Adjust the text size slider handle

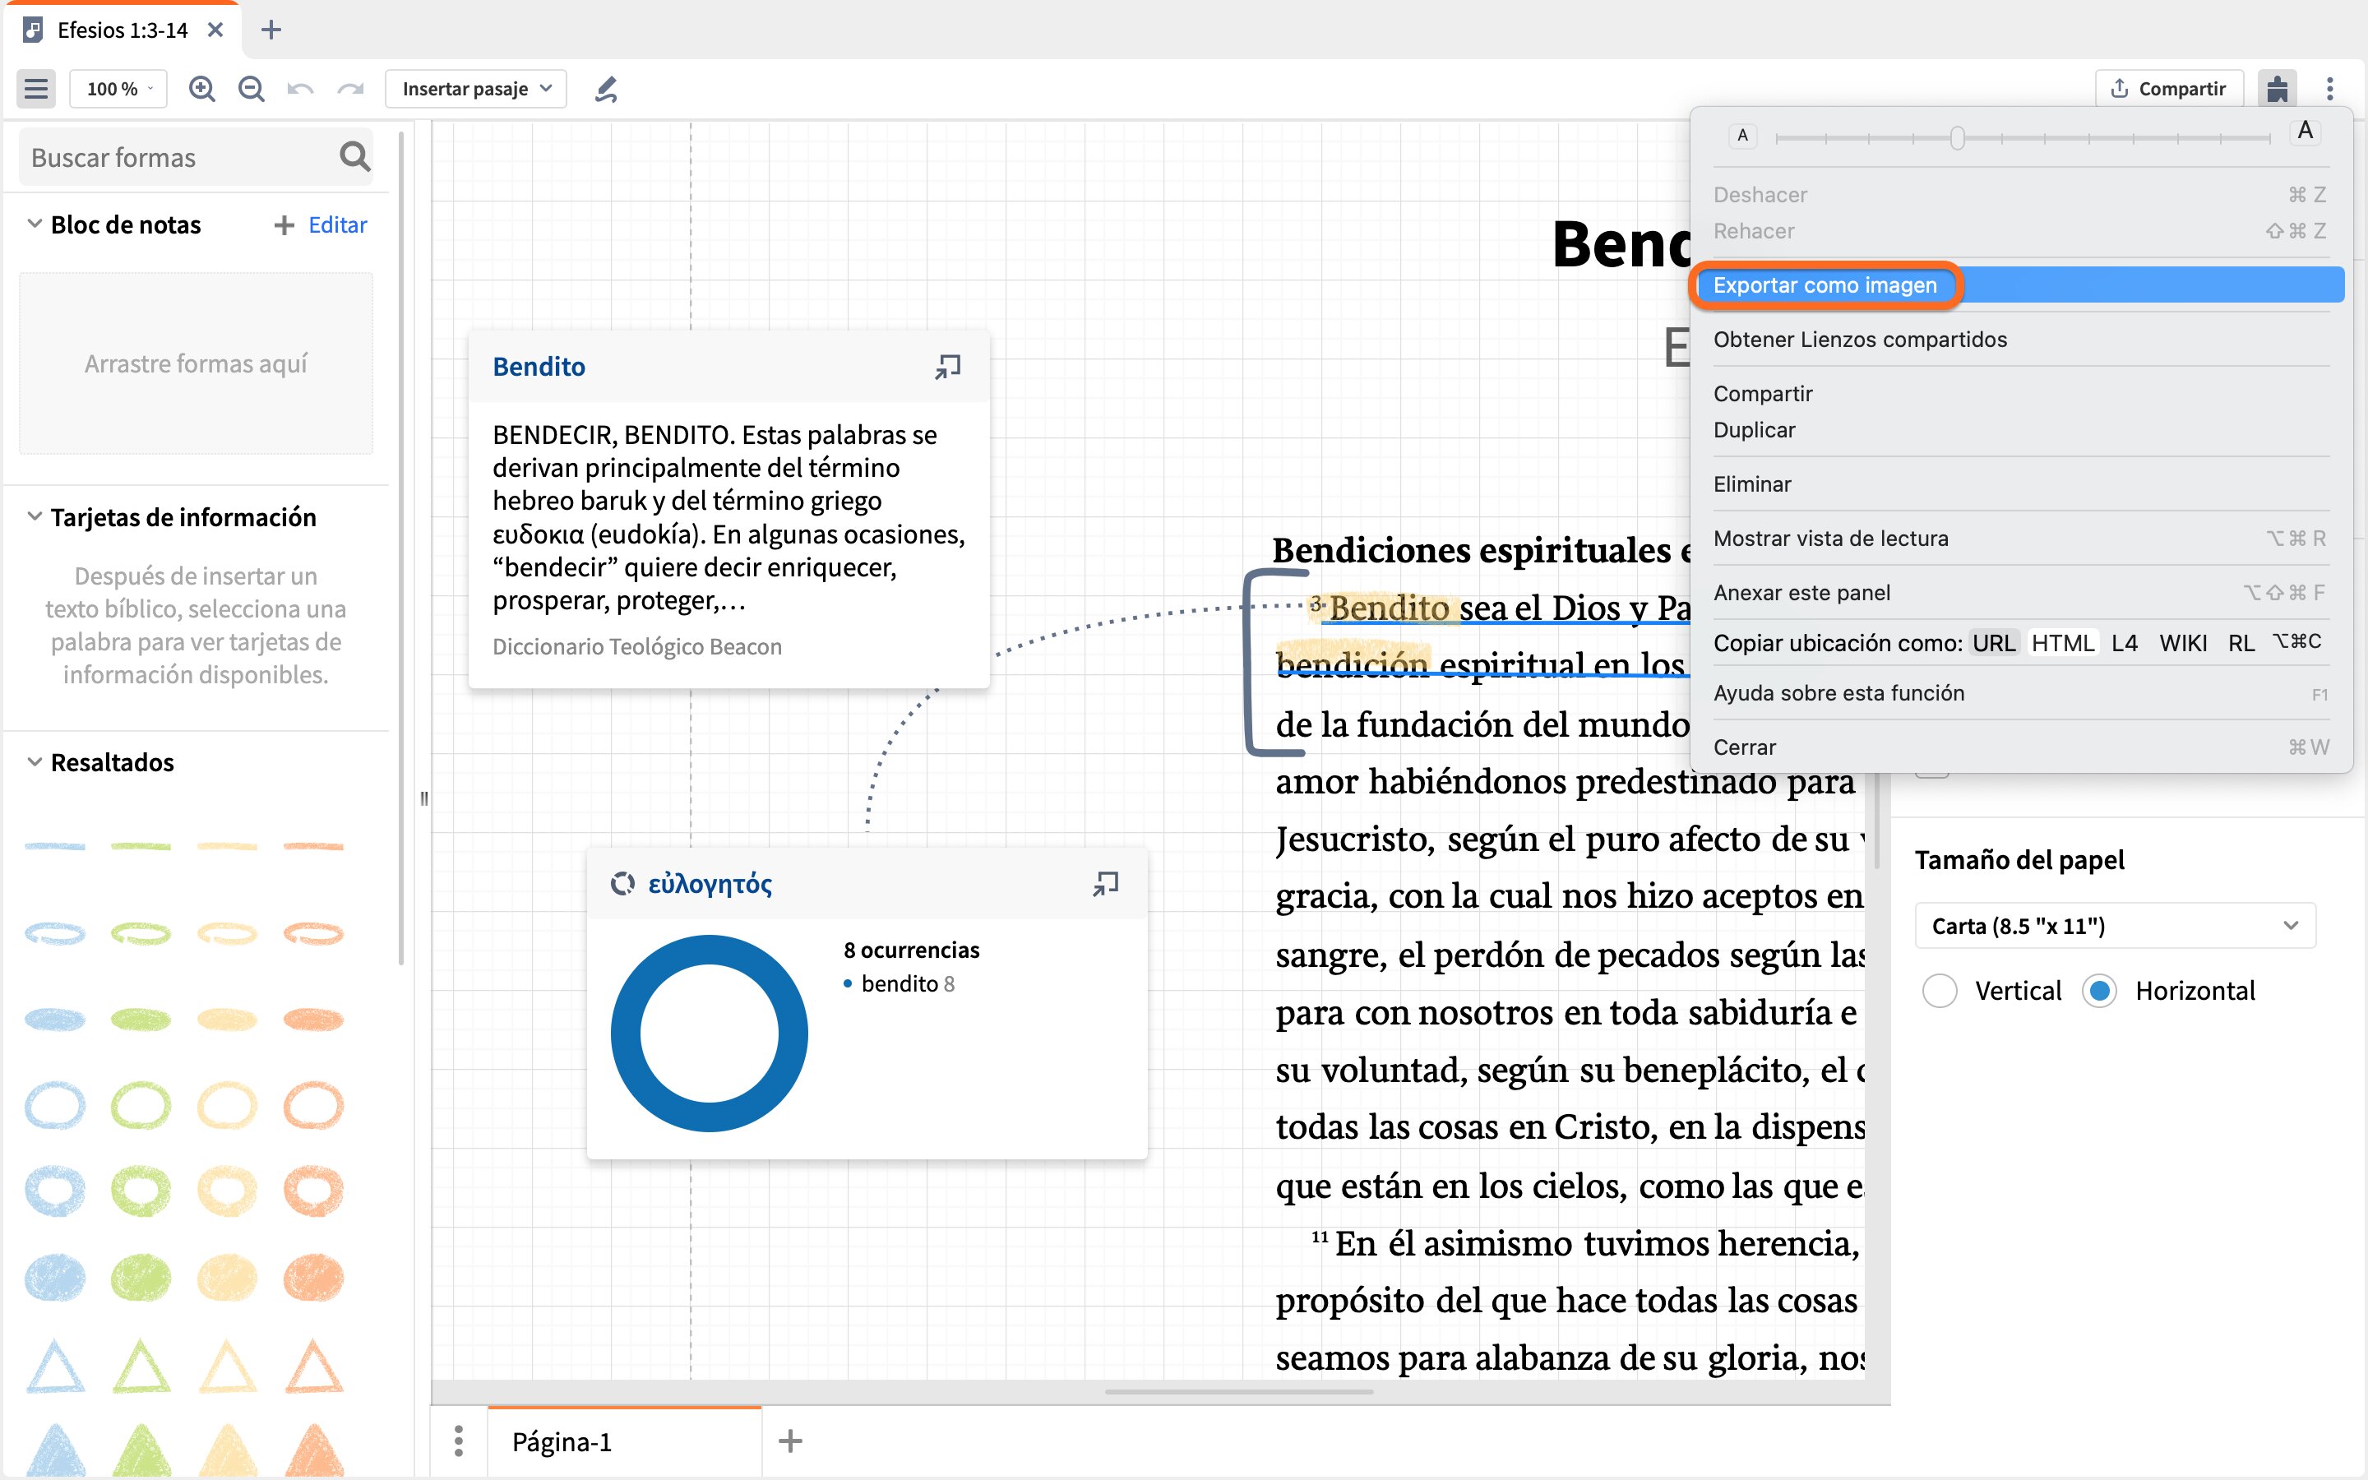1957,138
